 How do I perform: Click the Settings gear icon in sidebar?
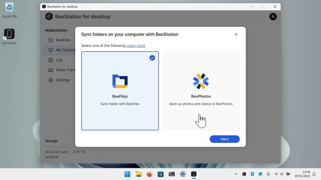coord(50,80)
